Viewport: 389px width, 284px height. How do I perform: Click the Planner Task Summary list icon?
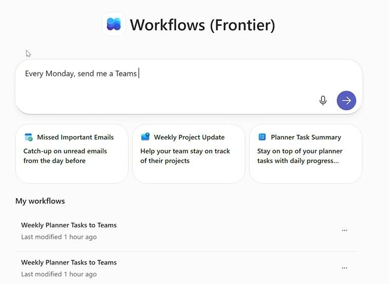click(x=262, y=137)
